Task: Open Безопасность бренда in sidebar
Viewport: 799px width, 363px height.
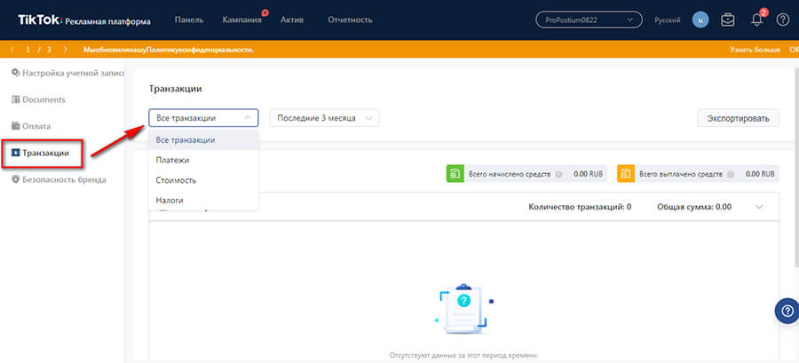Action: coord(63,179)
